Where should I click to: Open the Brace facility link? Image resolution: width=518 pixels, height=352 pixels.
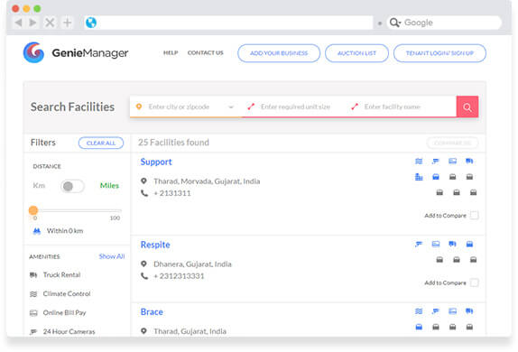tap(152, 312)
